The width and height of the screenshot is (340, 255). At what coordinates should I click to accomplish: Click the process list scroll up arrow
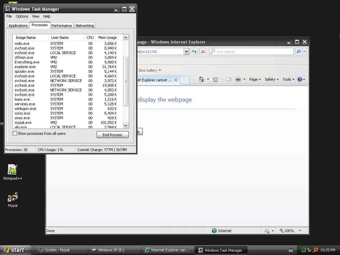126,37
